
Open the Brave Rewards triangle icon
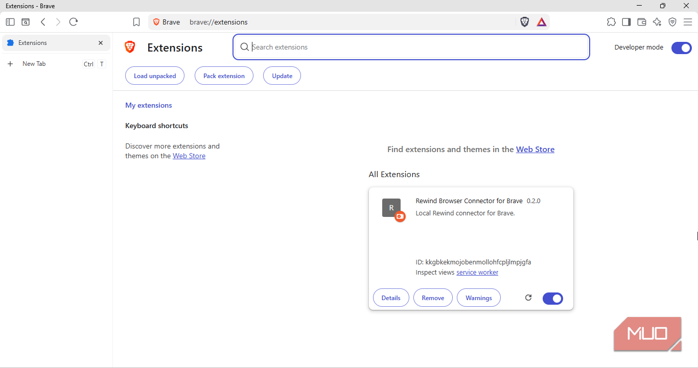pos(542,22)
